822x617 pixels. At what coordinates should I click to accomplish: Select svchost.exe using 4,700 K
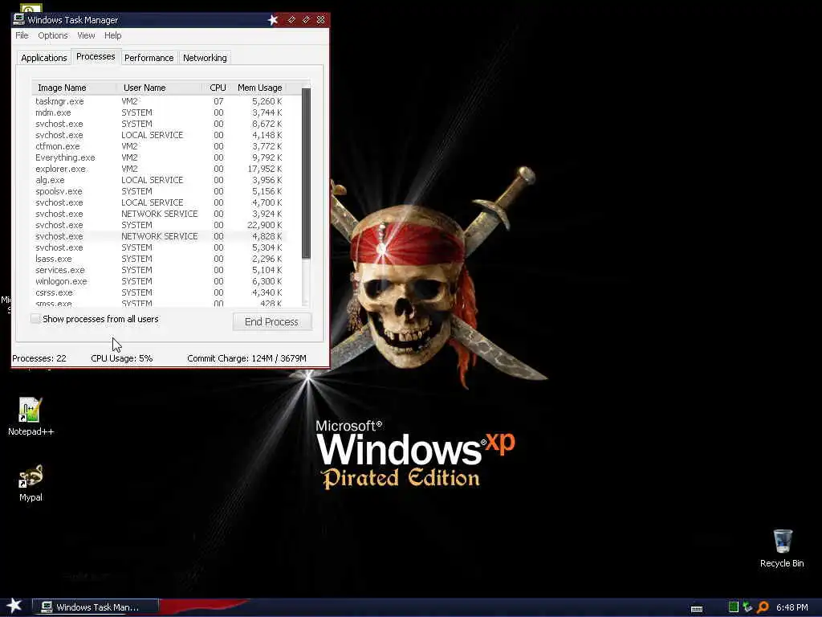pyautogui.click(x=160, y=202)
